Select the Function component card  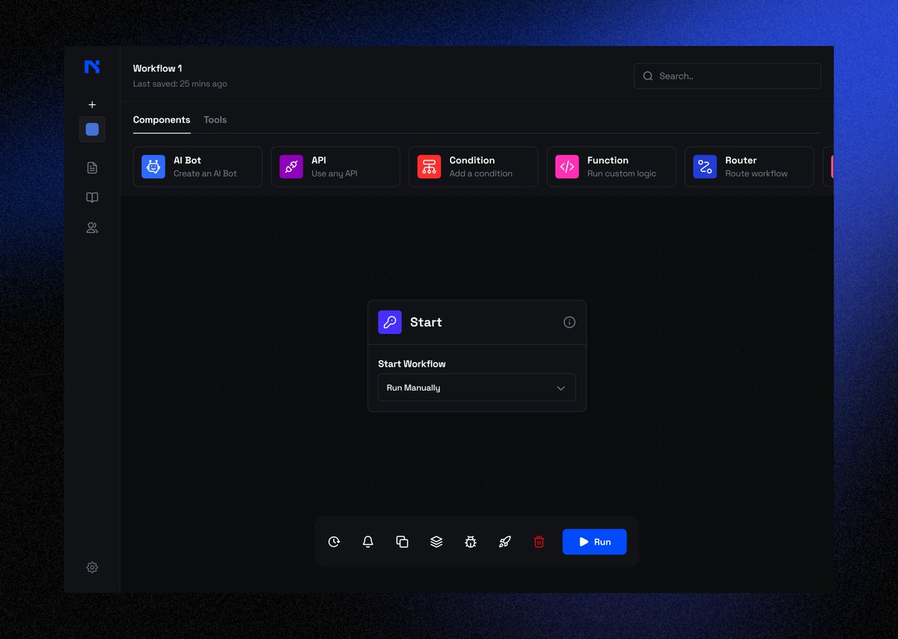(611, 166)
